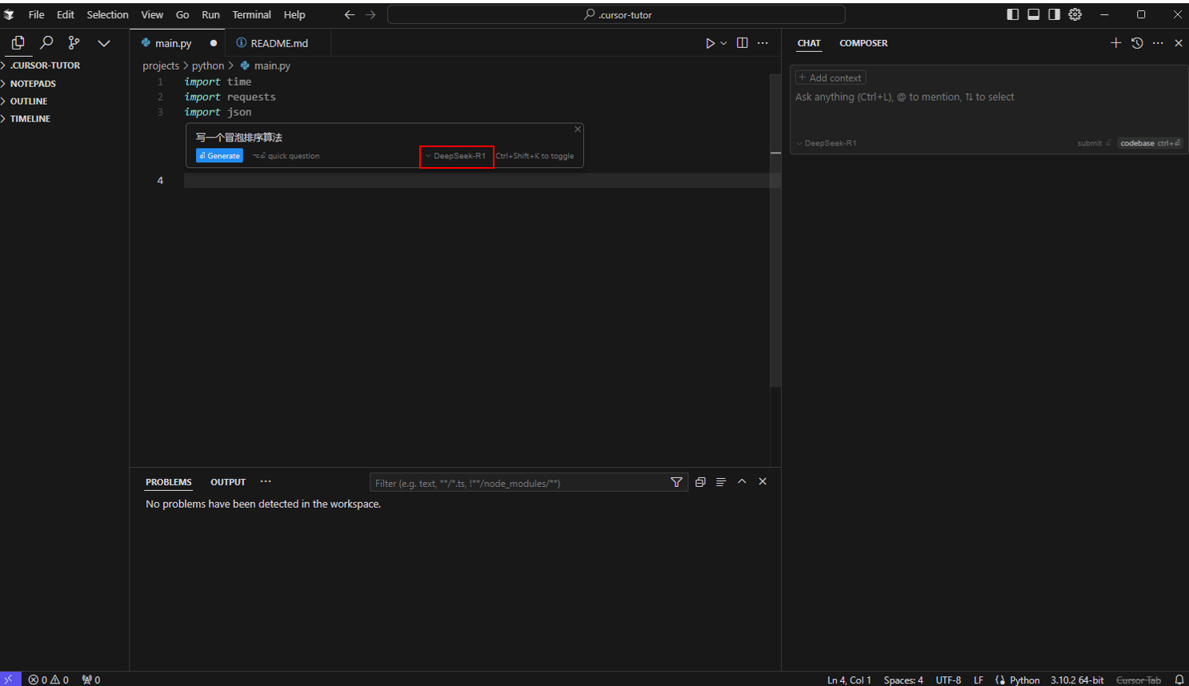The width and height of the screenshot is (1189, 686).
Task: Open editor More Actions menu
Action: point(763,43)
